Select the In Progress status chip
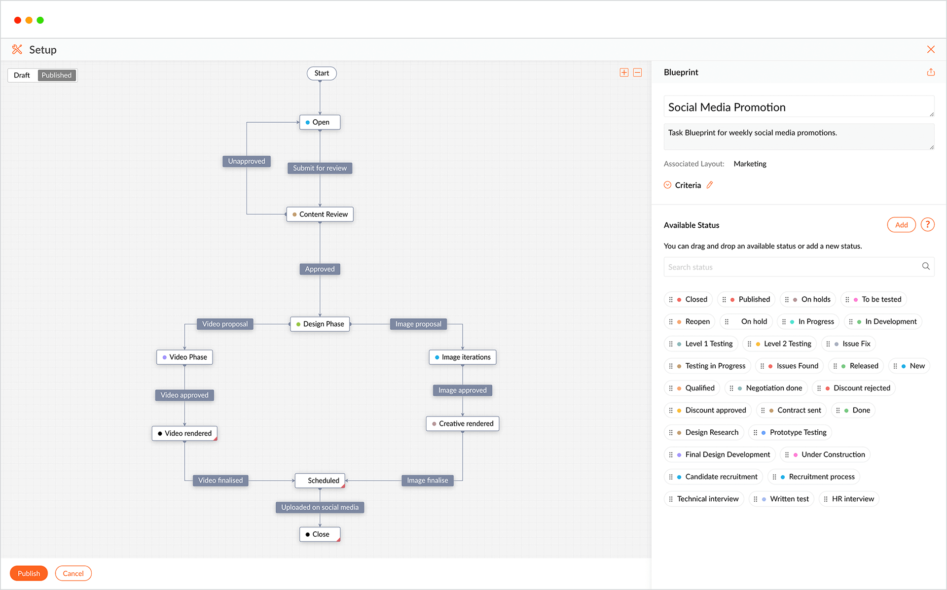The height and width of the screenshot is (590, 947). (x=808, y=321)
